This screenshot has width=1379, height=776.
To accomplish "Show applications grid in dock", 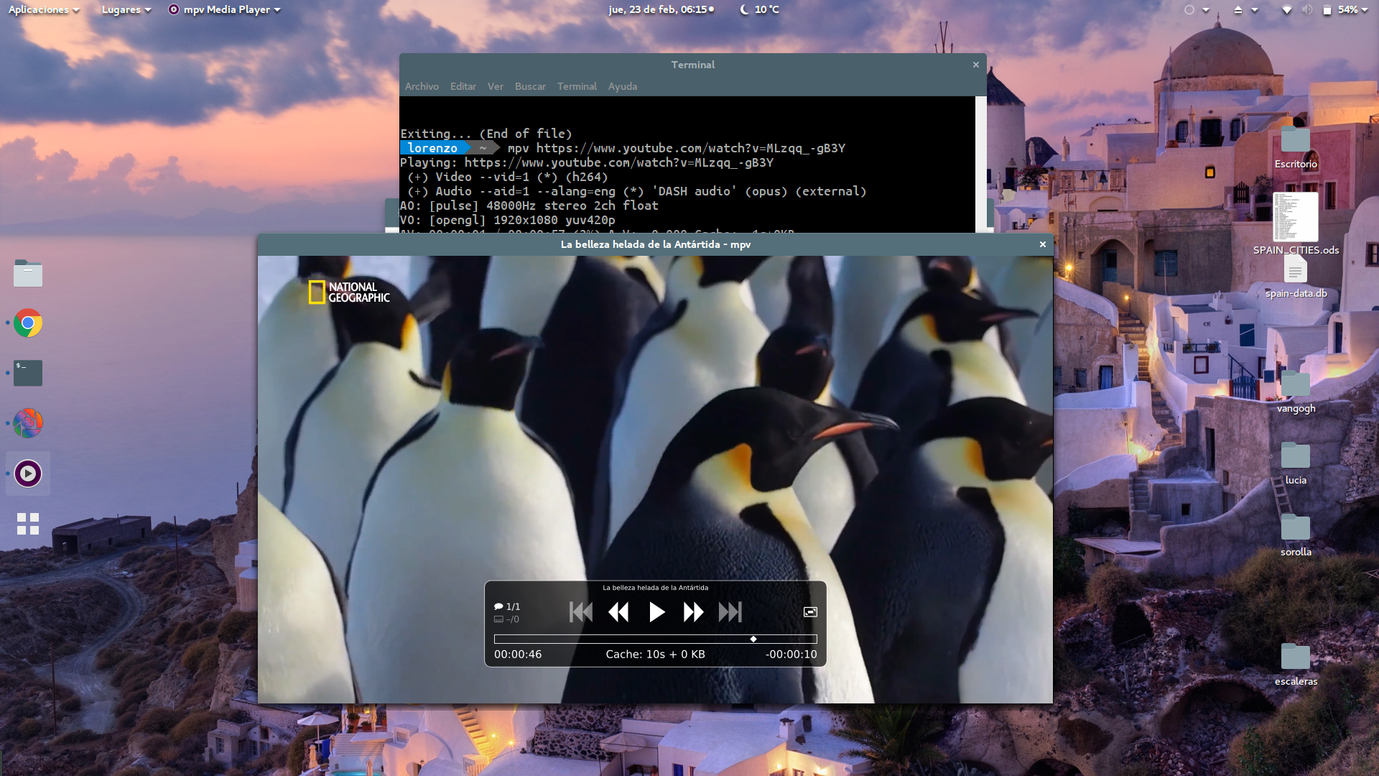I will click(x=28, y=524).
